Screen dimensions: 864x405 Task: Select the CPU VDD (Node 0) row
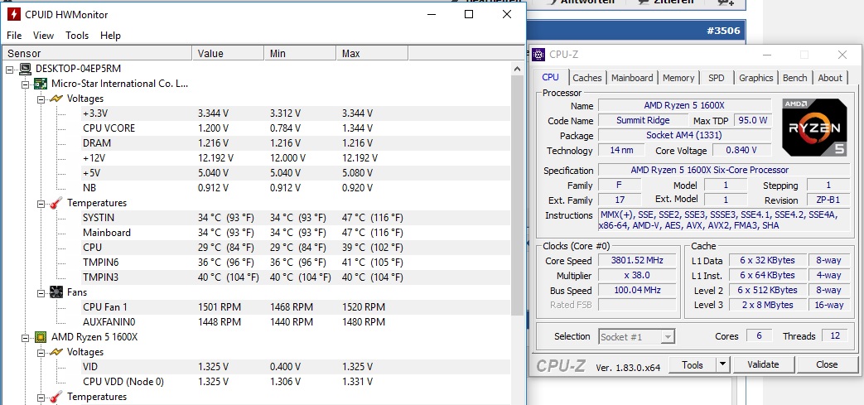pos(296,382)
